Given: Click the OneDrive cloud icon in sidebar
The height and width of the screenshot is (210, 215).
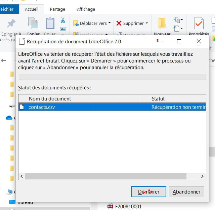Looking at the screenshot, I should pos(9,118).
